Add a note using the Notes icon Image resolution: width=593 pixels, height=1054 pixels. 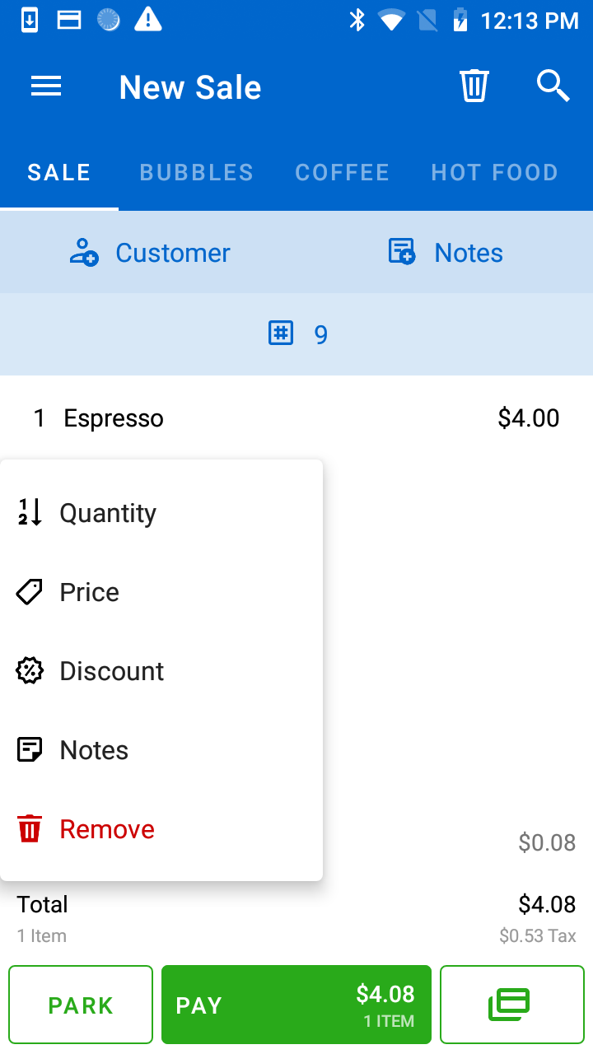pos(445,252)
